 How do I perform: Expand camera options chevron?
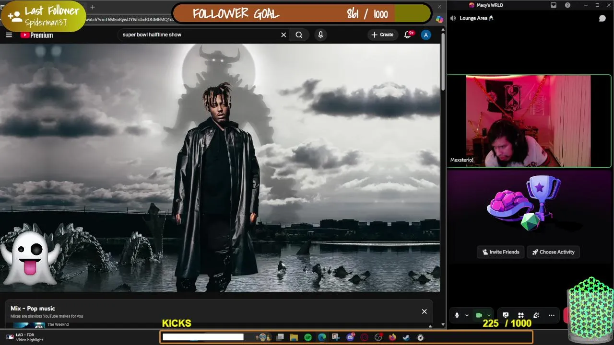tap(488, 315)
